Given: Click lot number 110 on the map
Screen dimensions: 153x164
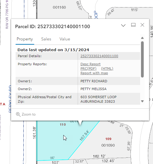Looking at the screenshot, I should pyautogui.click(x=63, y=124).
